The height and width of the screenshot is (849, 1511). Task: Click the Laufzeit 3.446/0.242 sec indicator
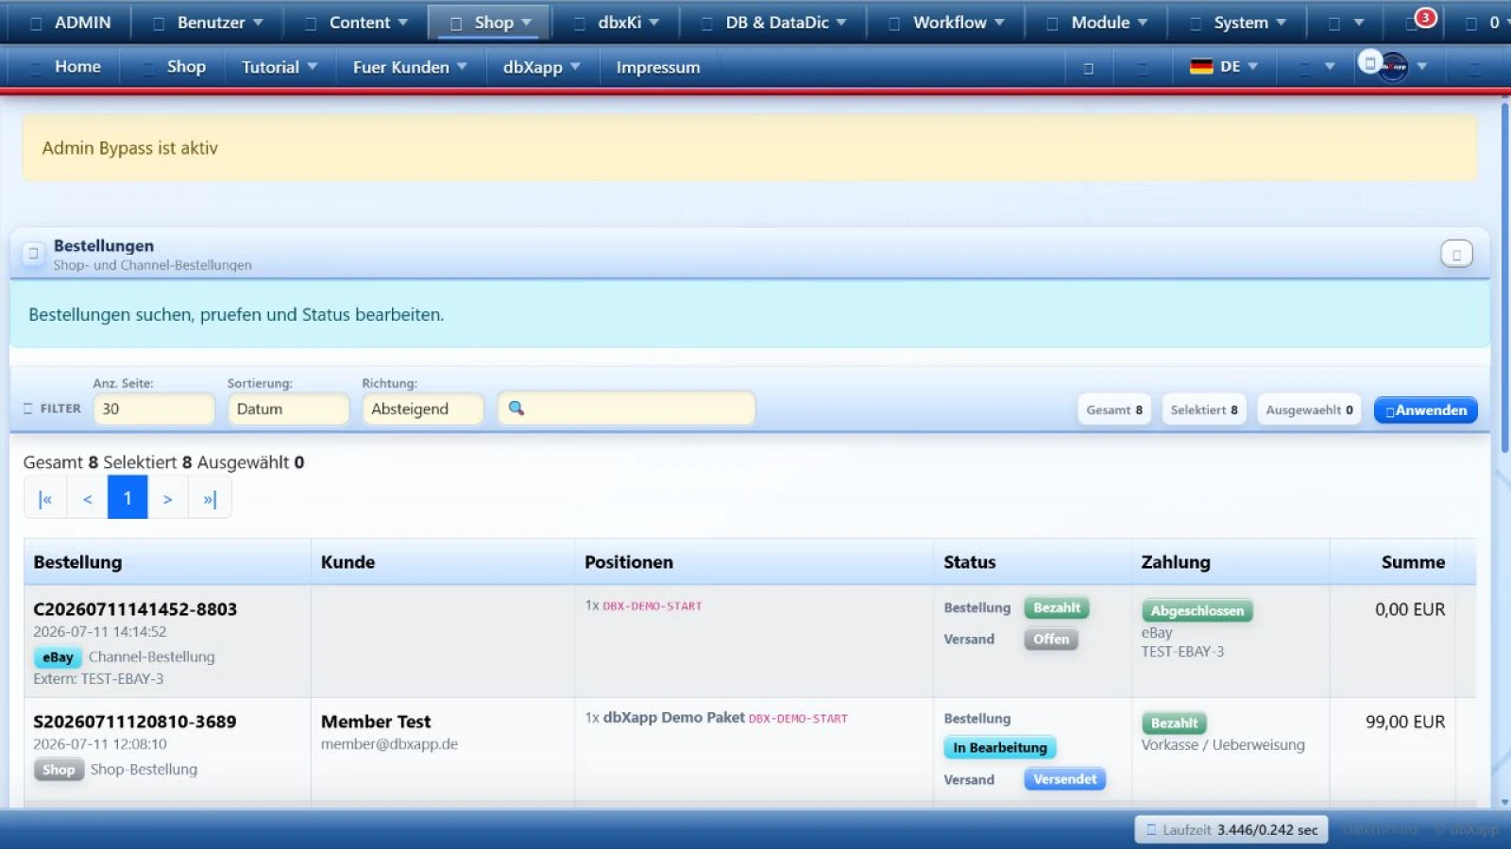pos(1231,830)
